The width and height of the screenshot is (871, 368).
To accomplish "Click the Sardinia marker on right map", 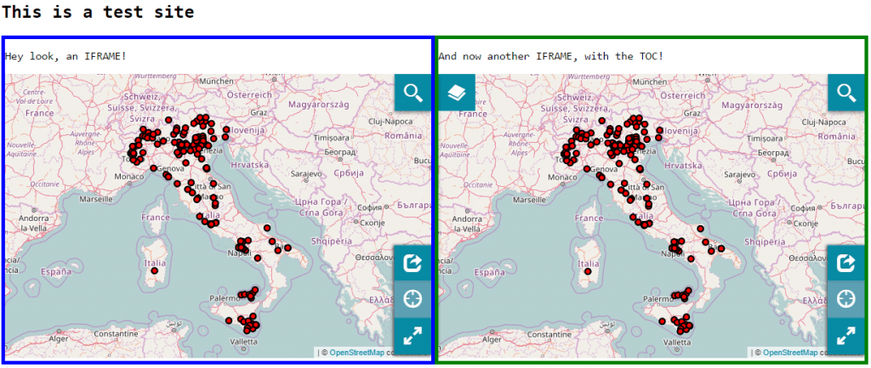I will [x=587, y=271].
